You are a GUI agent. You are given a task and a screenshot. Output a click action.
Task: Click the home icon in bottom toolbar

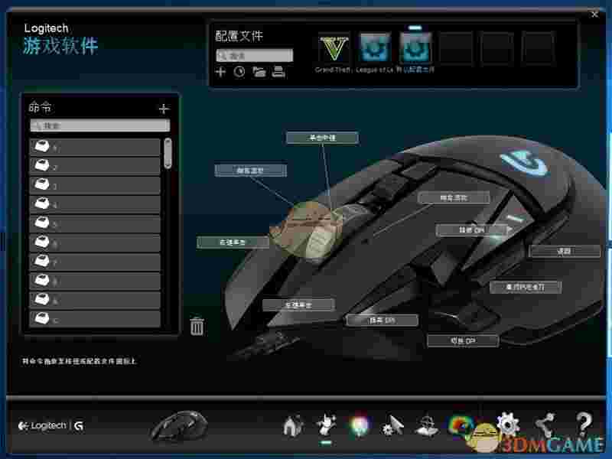[292, 425]
